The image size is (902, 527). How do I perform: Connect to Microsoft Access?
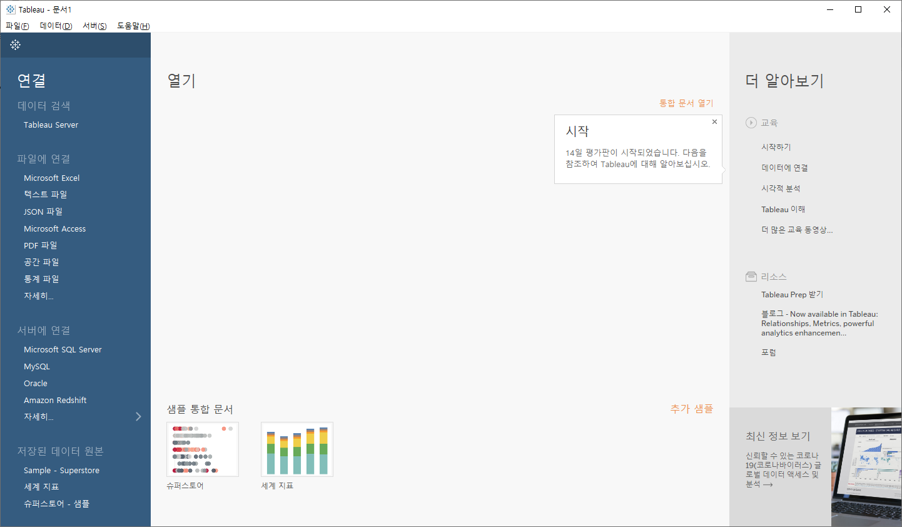(x=55, y=228)
